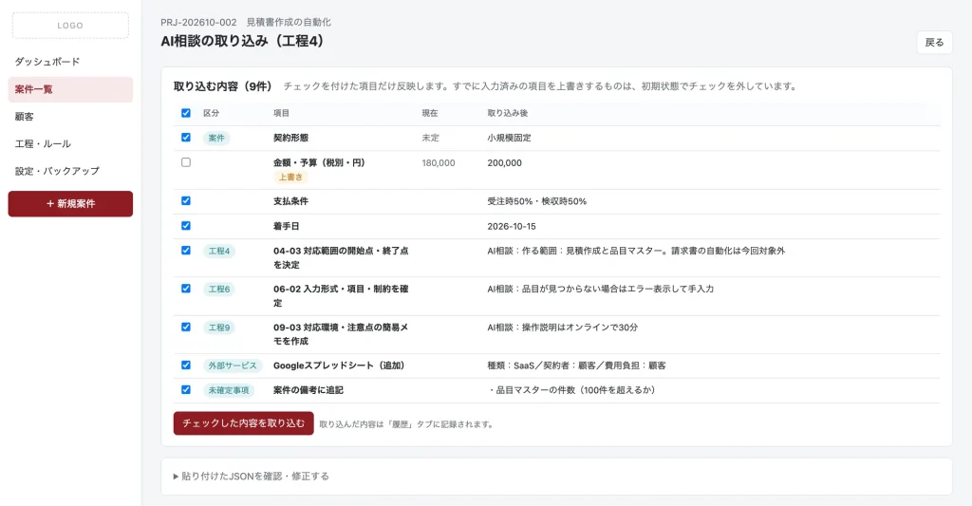Click the 工程4 badge

(219, 252)
